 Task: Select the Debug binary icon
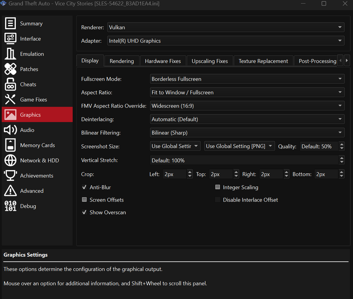(x=10, y=206)
